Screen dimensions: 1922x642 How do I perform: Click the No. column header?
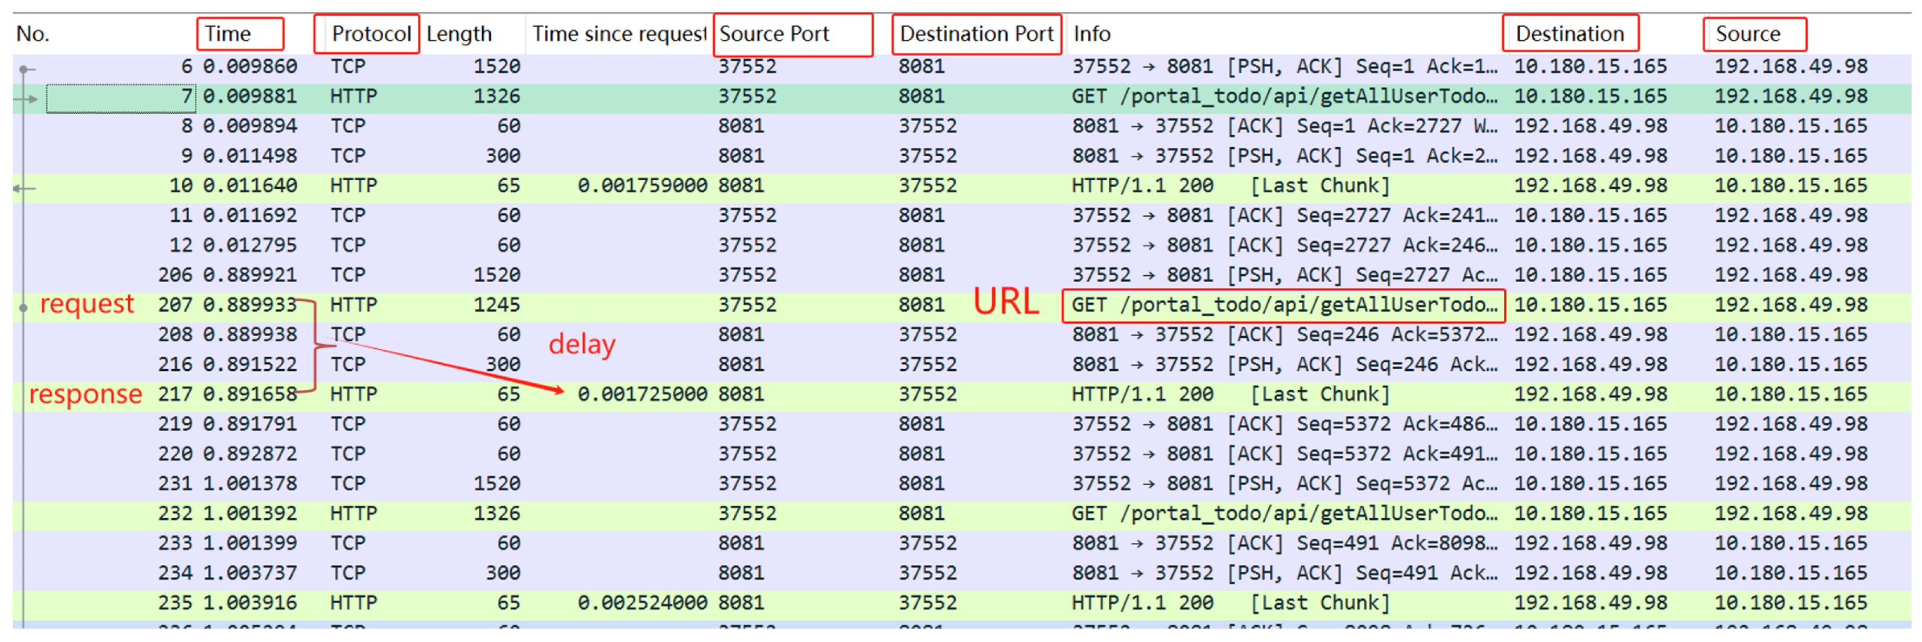point(33,34)
